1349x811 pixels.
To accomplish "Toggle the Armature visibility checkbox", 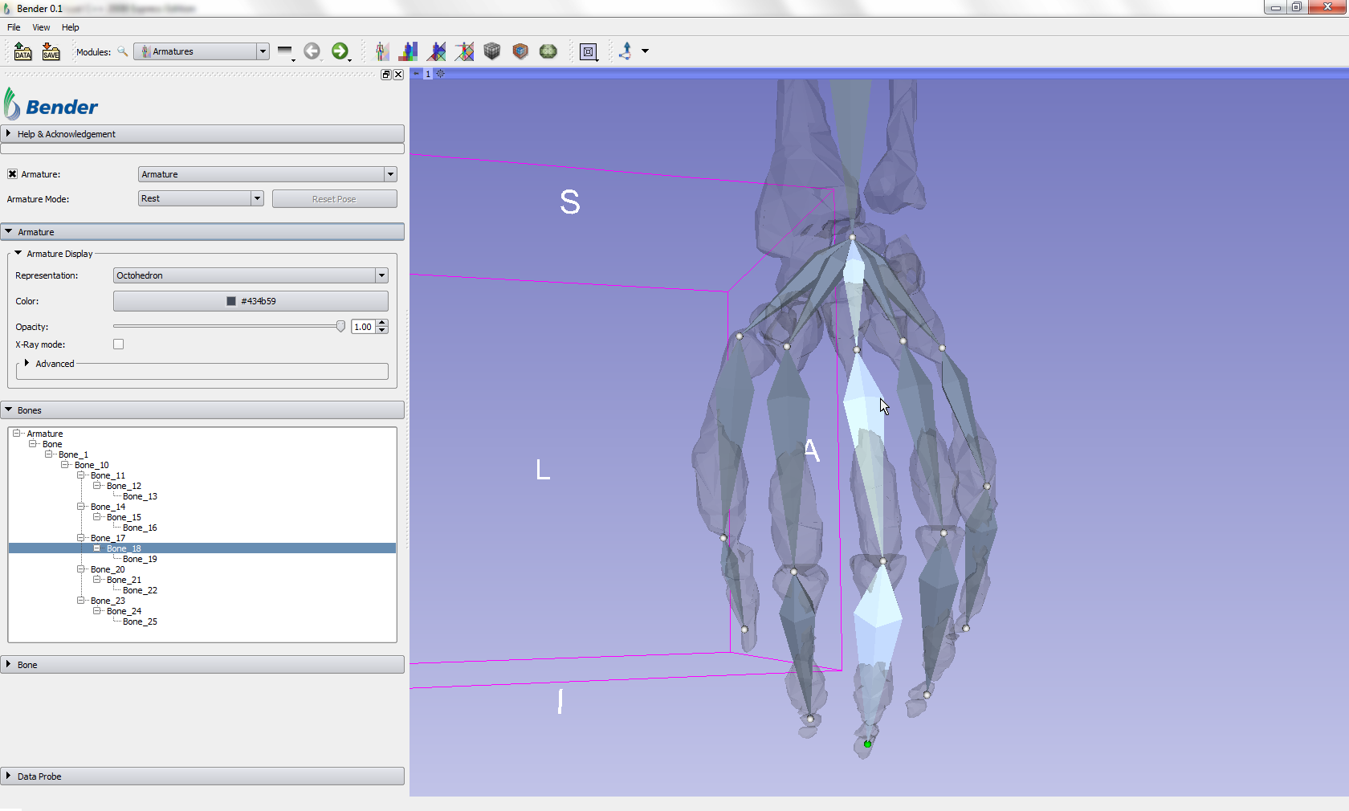I will point(12,174).
